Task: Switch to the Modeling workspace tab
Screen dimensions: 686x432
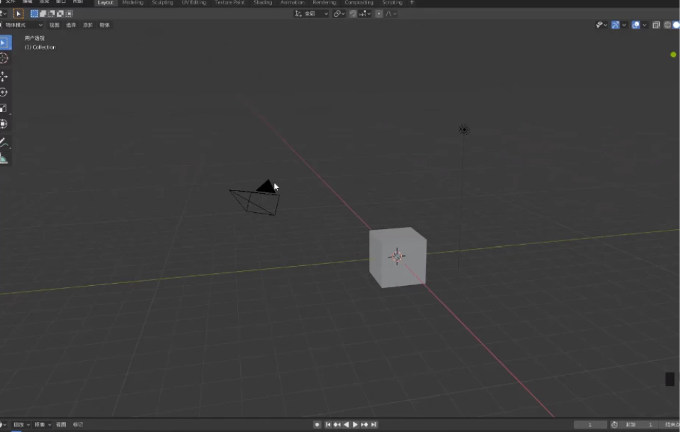Action: [133, 3]
